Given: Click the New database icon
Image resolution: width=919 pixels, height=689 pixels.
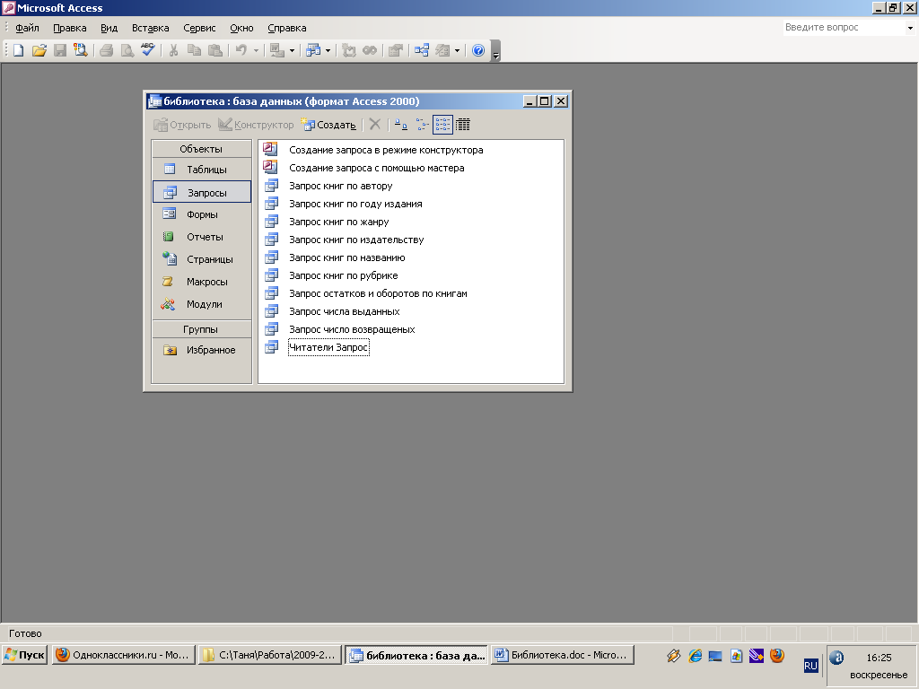Looking at the screenshot, I should point(19,50).
